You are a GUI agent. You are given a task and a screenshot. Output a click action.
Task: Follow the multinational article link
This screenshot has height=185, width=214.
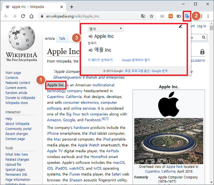click(x=103, y=85)
